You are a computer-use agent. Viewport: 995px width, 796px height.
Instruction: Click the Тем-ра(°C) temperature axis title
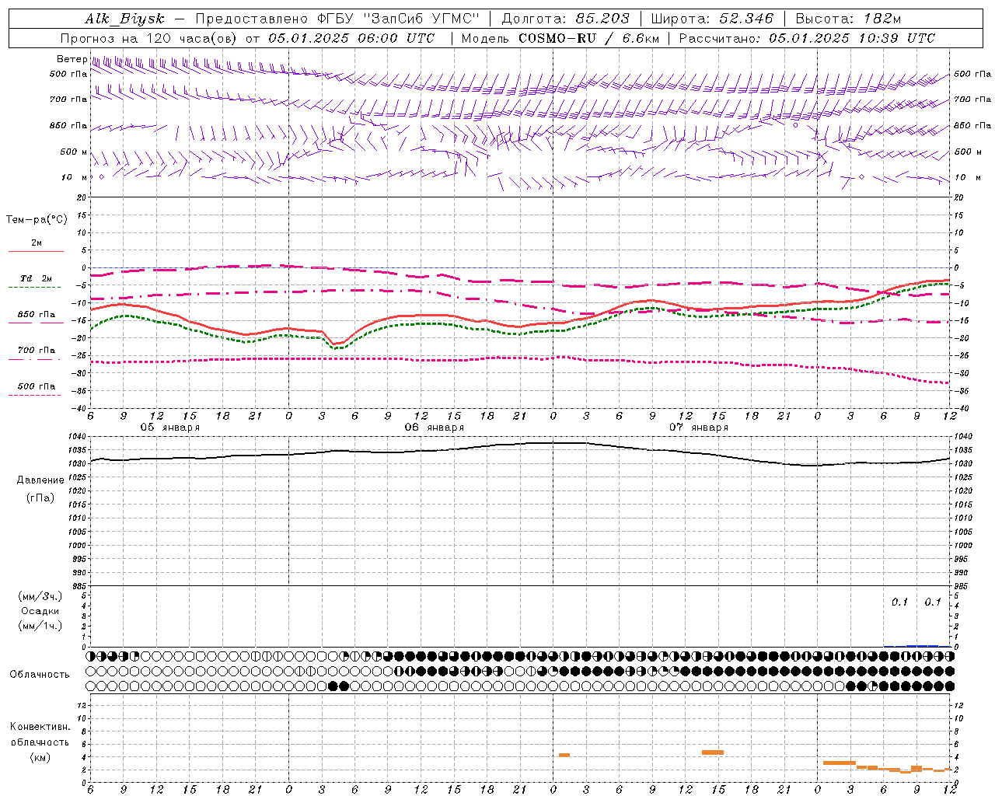[37, 219]
